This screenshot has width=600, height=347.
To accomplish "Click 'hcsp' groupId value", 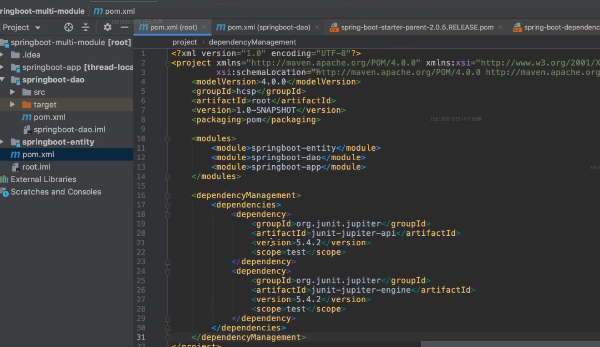I will 246,91.
